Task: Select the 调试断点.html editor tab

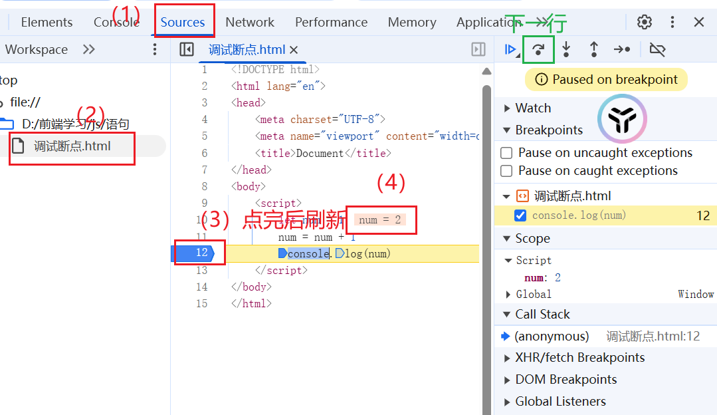Action: (247, 49)
